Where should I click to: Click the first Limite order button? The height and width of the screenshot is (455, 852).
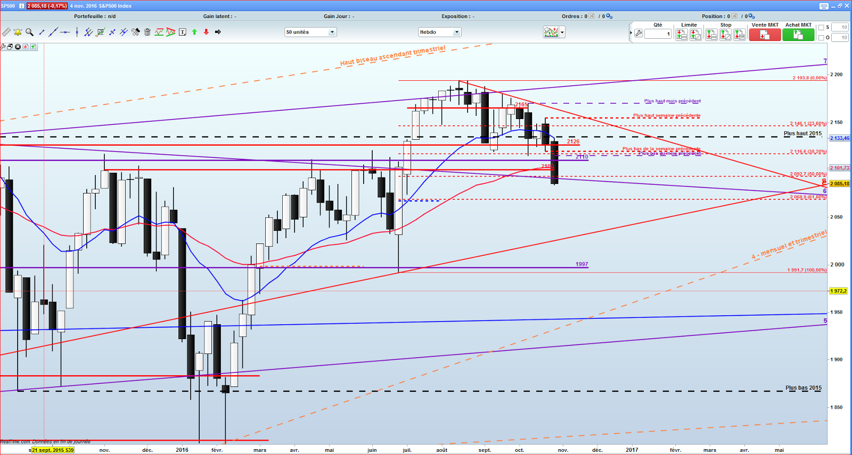[x=681, y=35]
